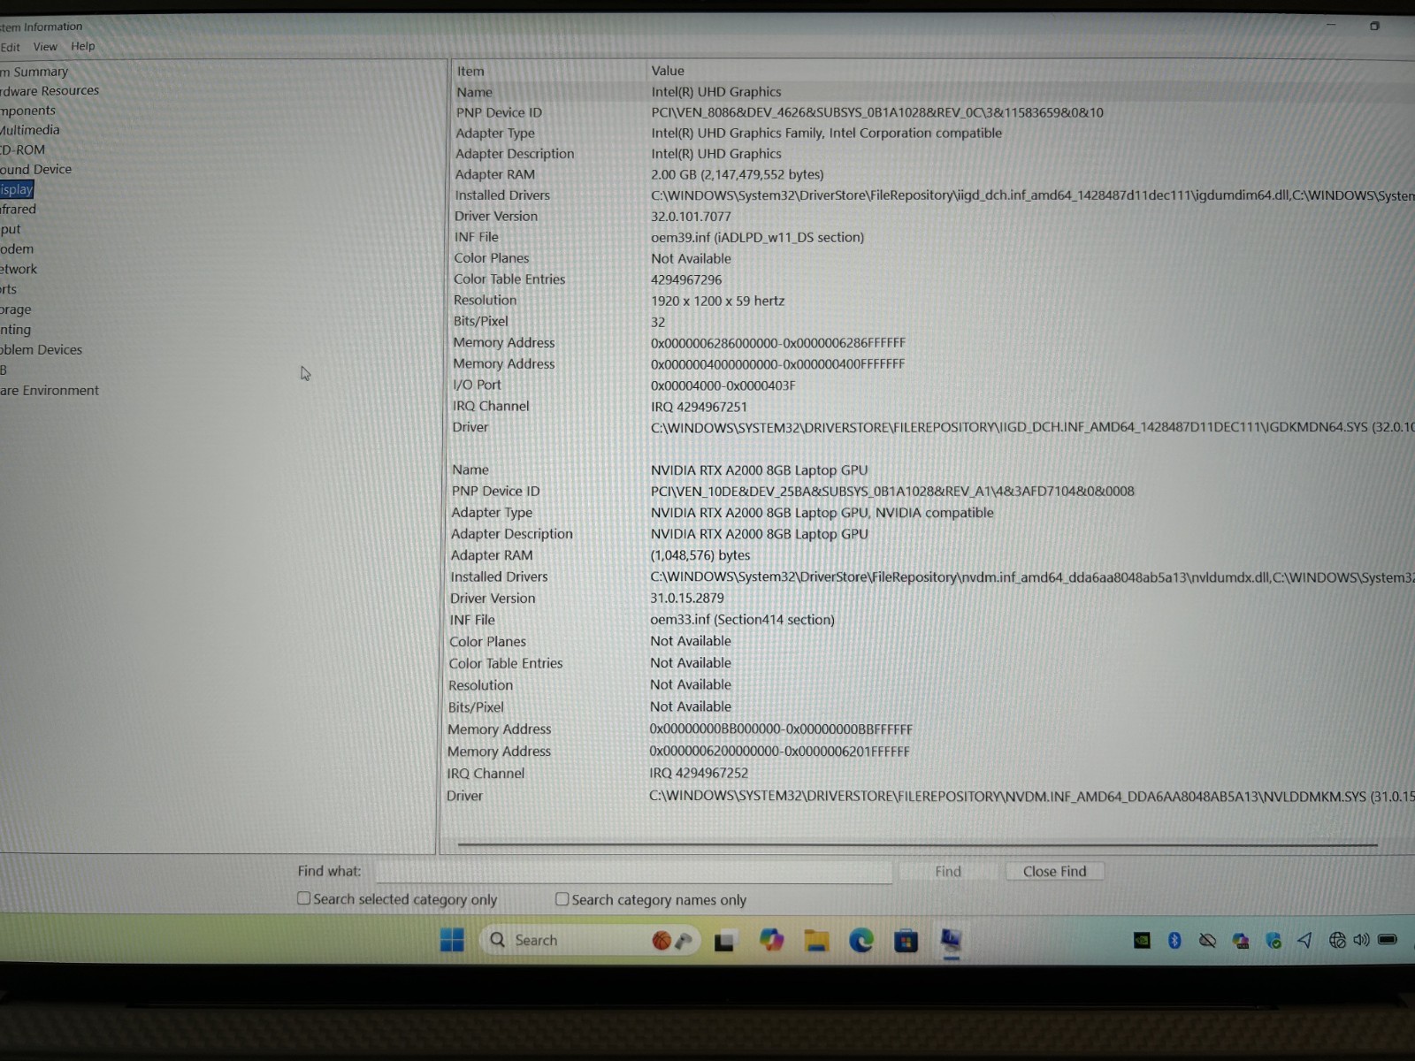Open the View menu
Viewport: 1415px width, 1061px height.
pyautogui.click(x=45, y=47)
